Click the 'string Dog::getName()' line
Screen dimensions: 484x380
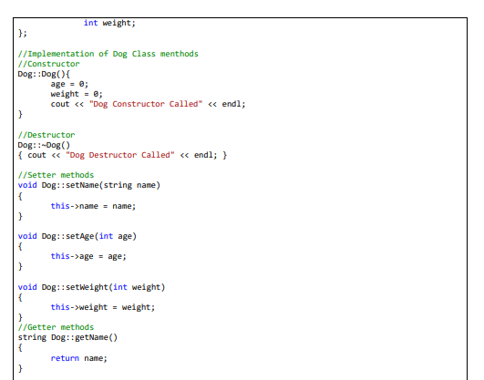67,337
